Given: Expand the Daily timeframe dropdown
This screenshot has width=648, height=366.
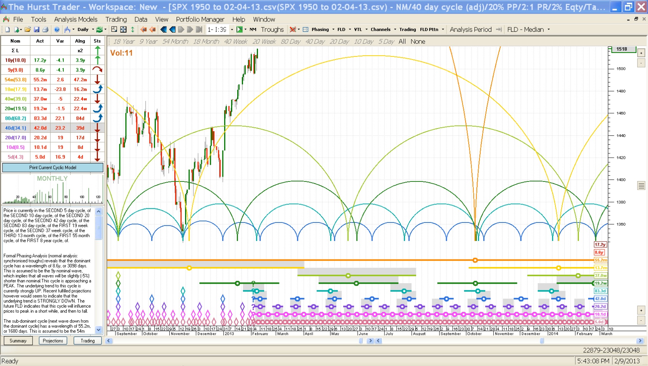Looking at the screenshot, I should [x=93, y=30].
